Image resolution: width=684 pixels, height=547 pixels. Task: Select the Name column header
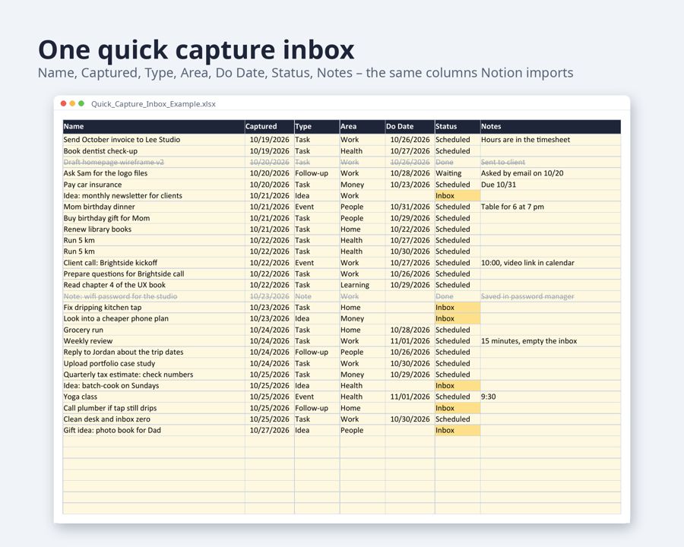coord(154,127)
